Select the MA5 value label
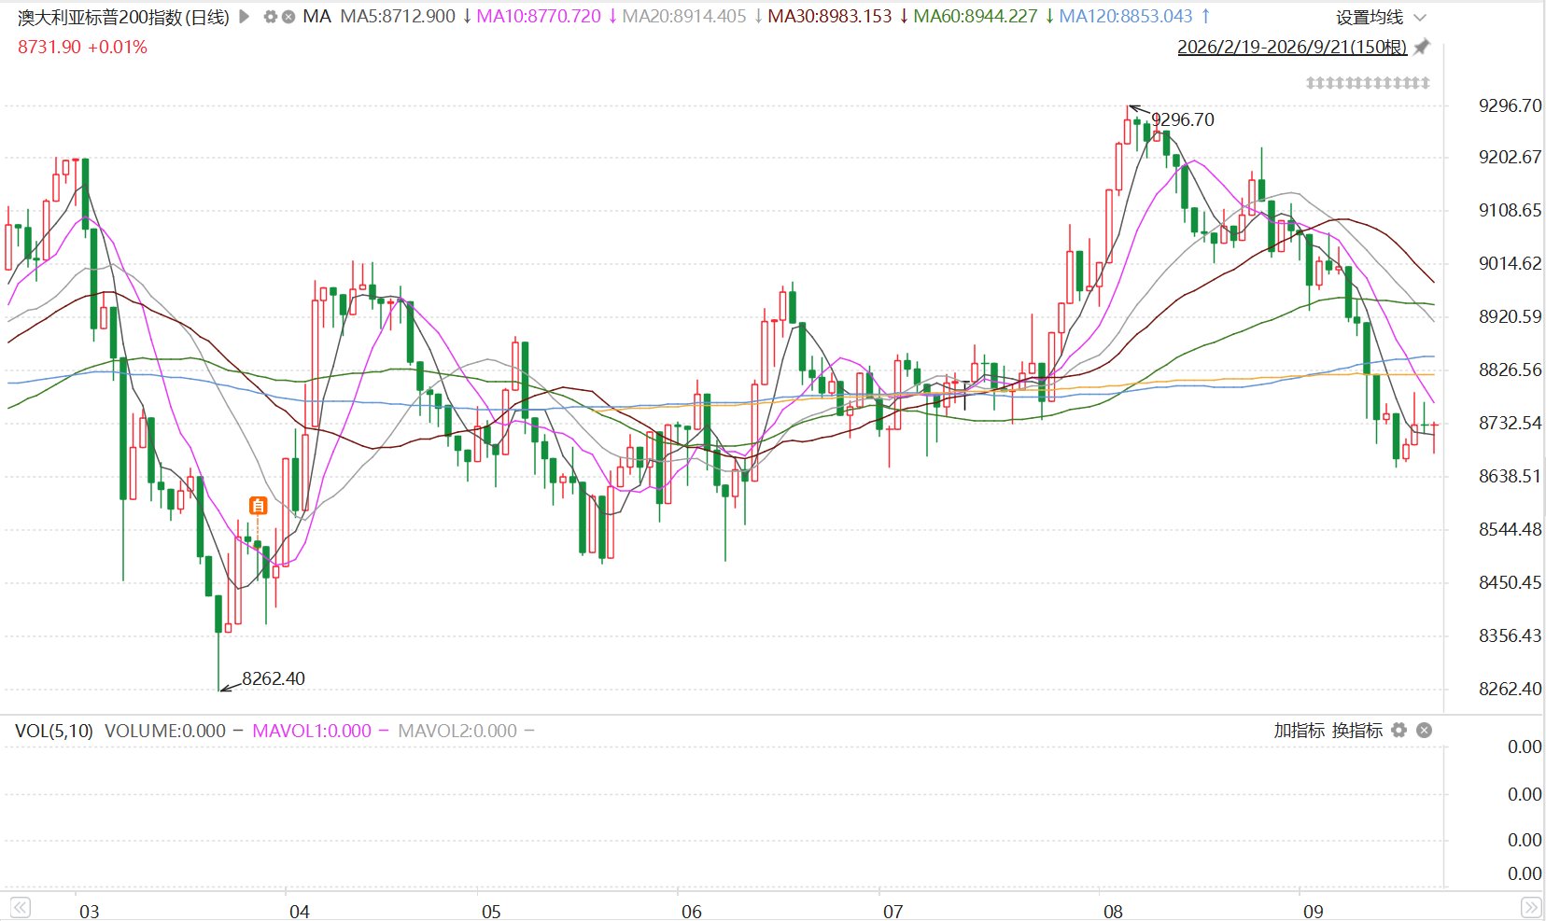This screenshot has height=921, width=1546. coord(398,17)
